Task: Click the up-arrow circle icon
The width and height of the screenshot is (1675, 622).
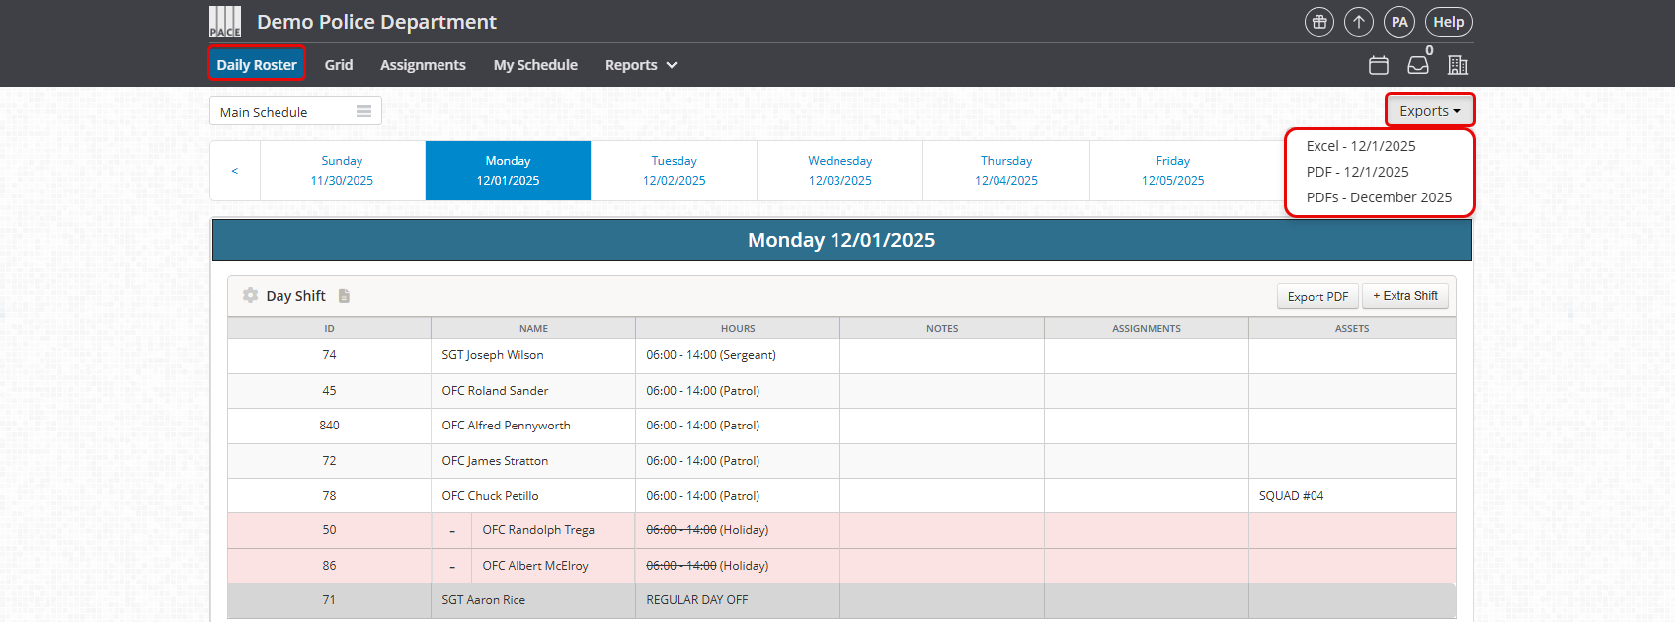Action: (x=1359, y=22)
